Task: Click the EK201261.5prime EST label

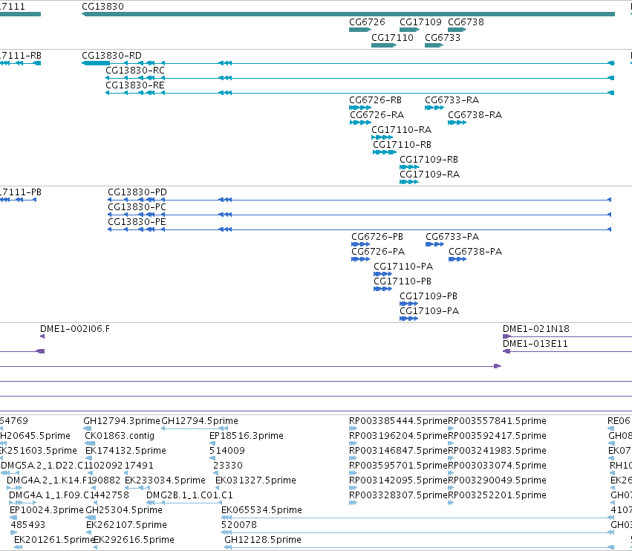Action: [x=54, y=540]
